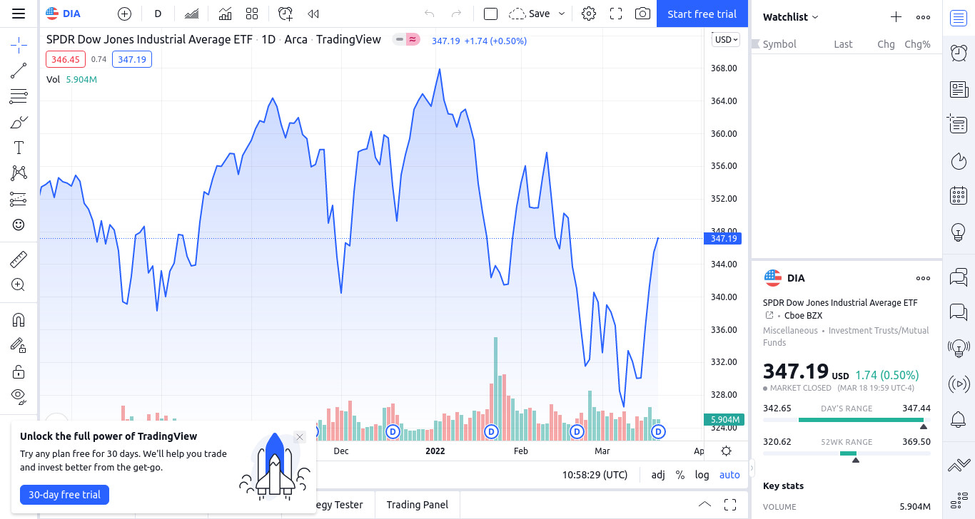This screenshot has width=975, height=519.
Task: Close the Unlock TradingView promo popup
Action: 300,437
